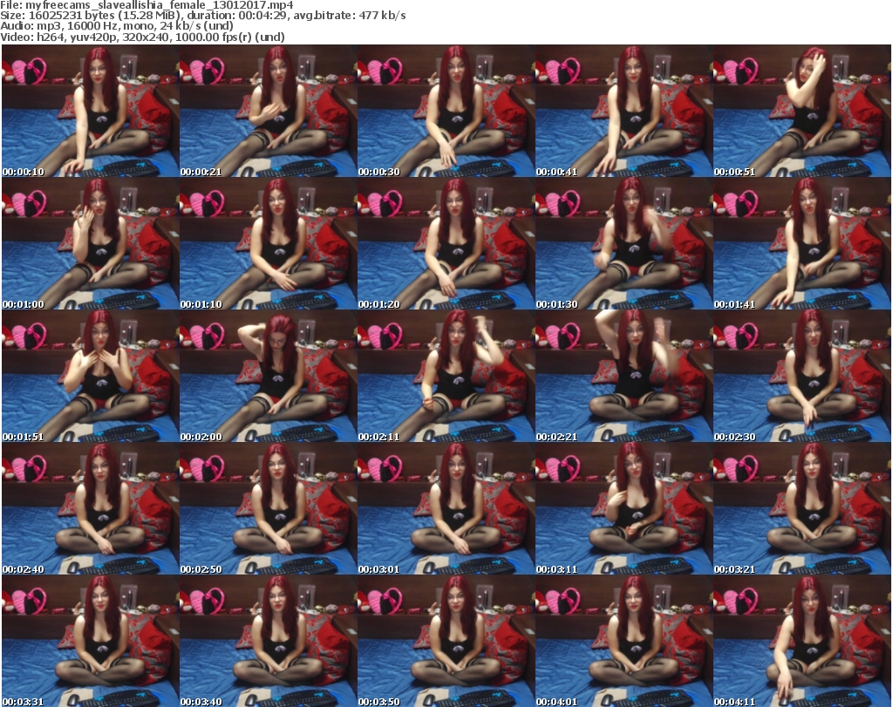Select the thumbnail frame stamped 00:00:51
This screenshot has height=707, width=893.
tap(802, 111)
